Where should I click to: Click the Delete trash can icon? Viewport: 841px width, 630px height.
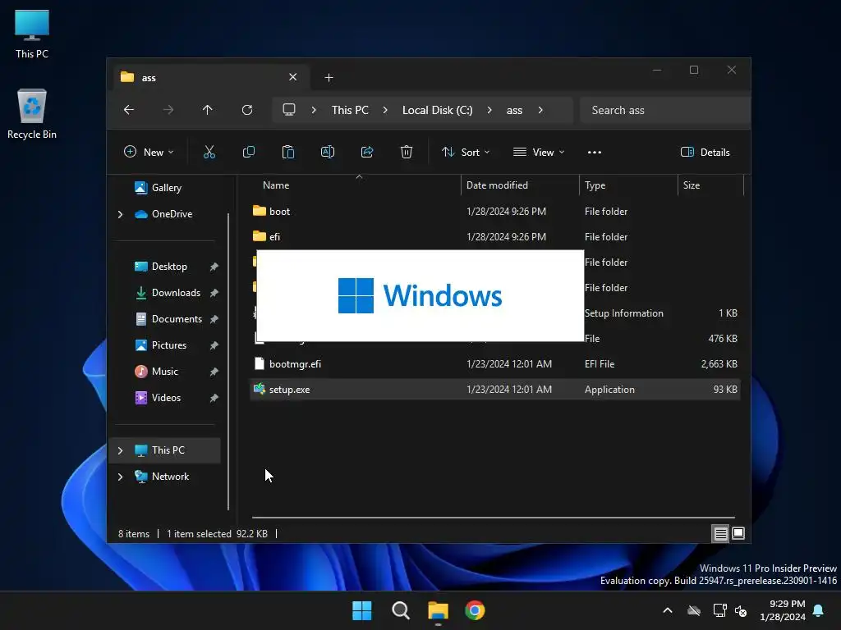407,152
